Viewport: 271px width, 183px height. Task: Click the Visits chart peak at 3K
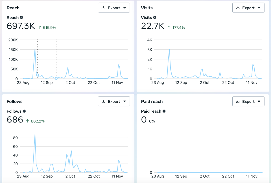(169, 50)
